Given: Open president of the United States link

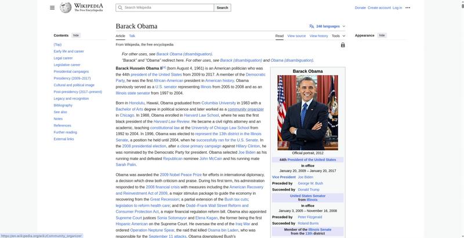Looking at the screenshot, I should (x=156, y=75).
